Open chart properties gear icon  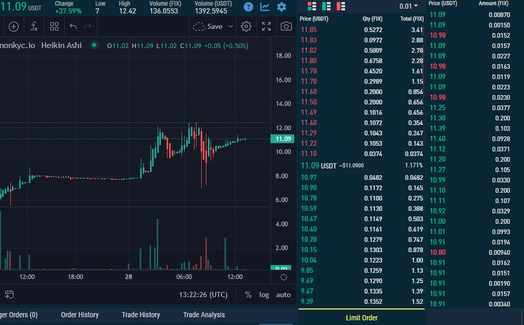pos(246,27)
